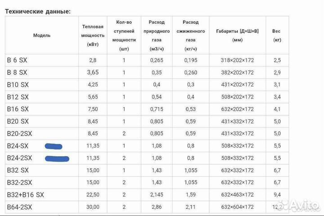Select the 'Тепловая мощность (кВт)' column header
324x216 pixels.
pos(93,35)
